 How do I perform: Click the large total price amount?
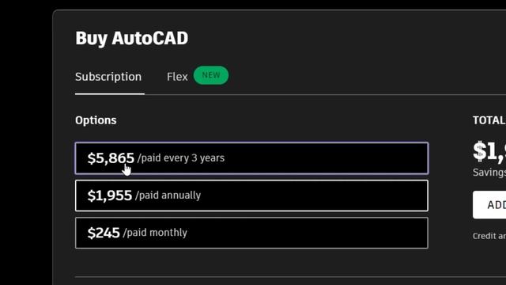coord(489,151)
